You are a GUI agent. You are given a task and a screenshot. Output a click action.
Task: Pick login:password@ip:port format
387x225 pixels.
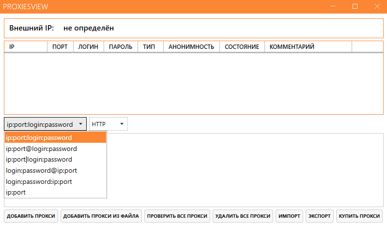point(56,170)
